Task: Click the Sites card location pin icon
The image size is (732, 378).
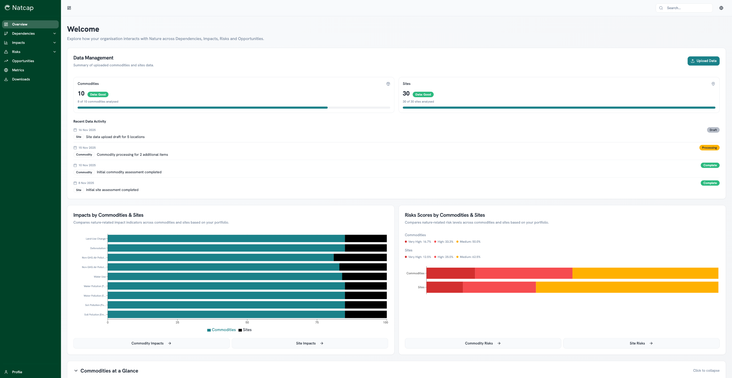Action: [x=713, y=84]
